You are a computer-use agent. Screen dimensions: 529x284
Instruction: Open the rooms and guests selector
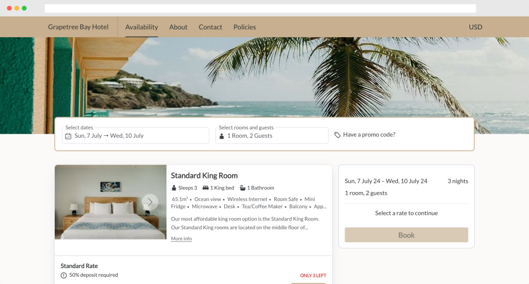pyautogui.click(x=272, y=136)
